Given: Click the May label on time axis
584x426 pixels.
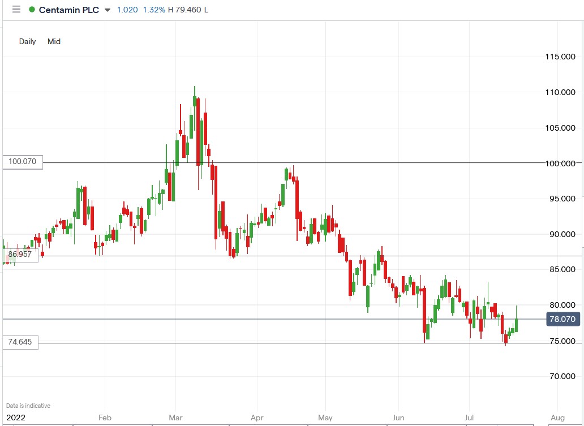Looking at the screenshot, I should click(325, 418).
